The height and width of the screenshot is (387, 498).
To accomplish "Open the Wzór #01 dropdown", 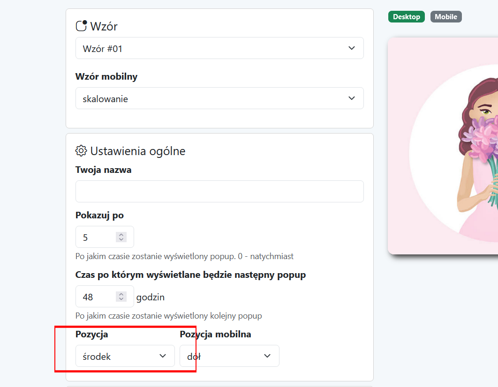I will pos(219,48).
